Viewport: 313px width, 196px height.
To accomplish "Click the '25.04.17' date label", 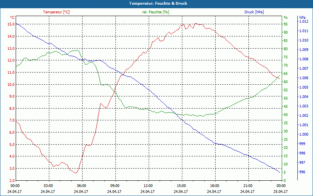I will 281,191.
